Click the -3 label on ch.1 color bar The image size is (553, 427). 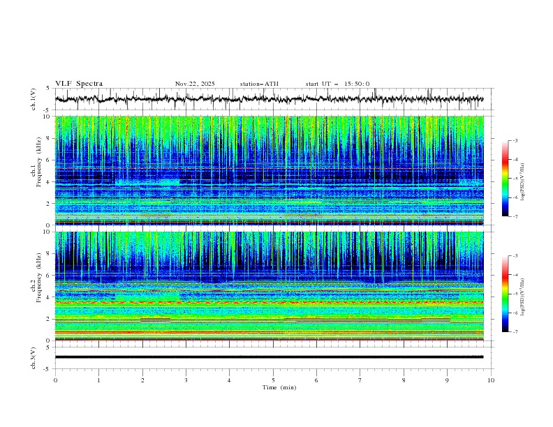coord(515,140)
